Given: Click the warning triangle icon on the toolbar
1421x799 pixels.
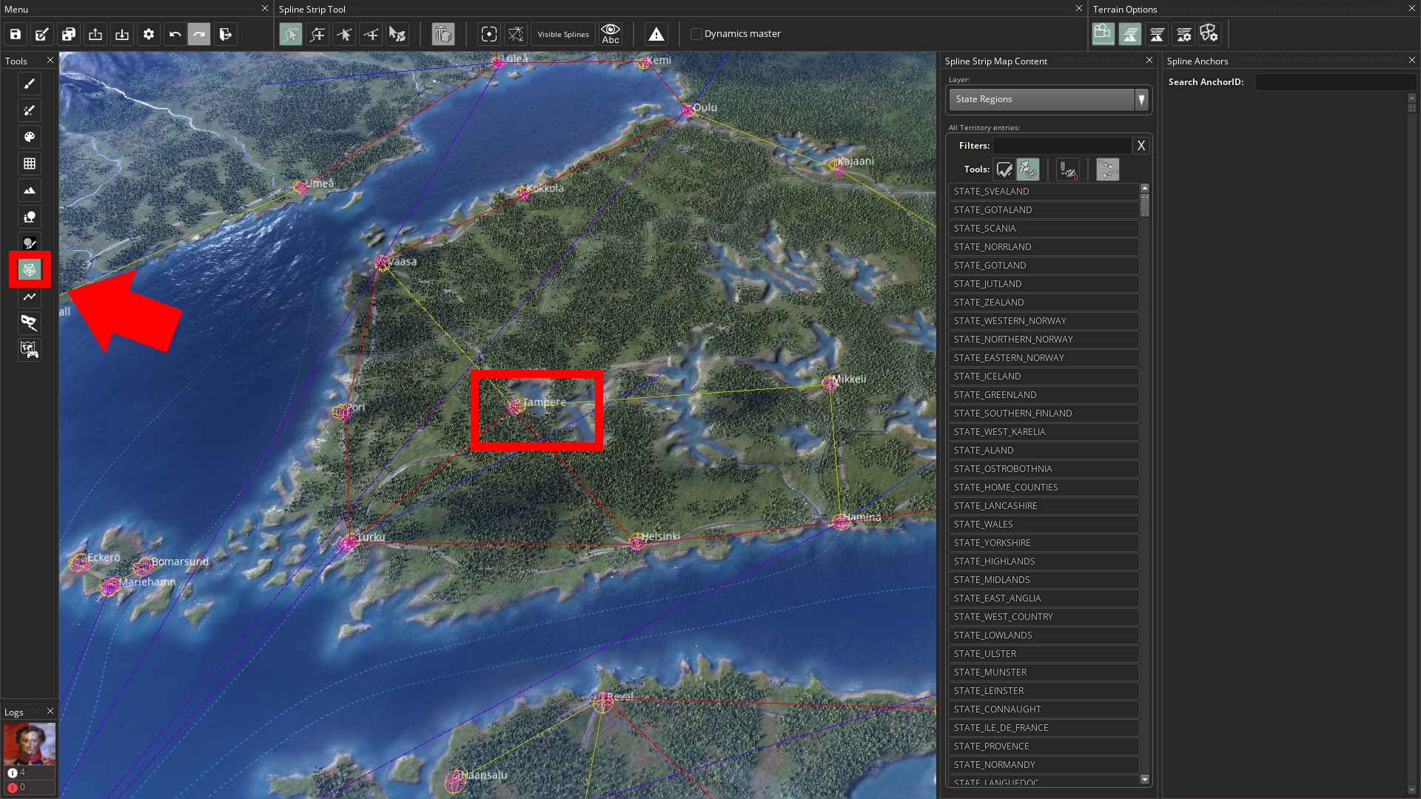Looking at the screenshot, I should coord(656,34).
